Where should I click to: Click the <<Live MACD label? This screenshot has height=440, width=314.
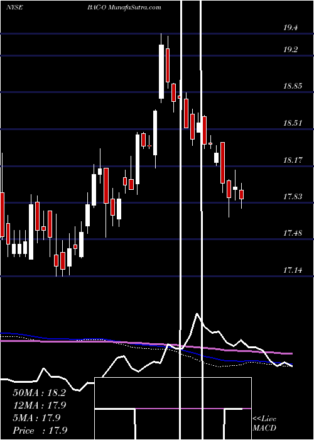coord(264,423)
